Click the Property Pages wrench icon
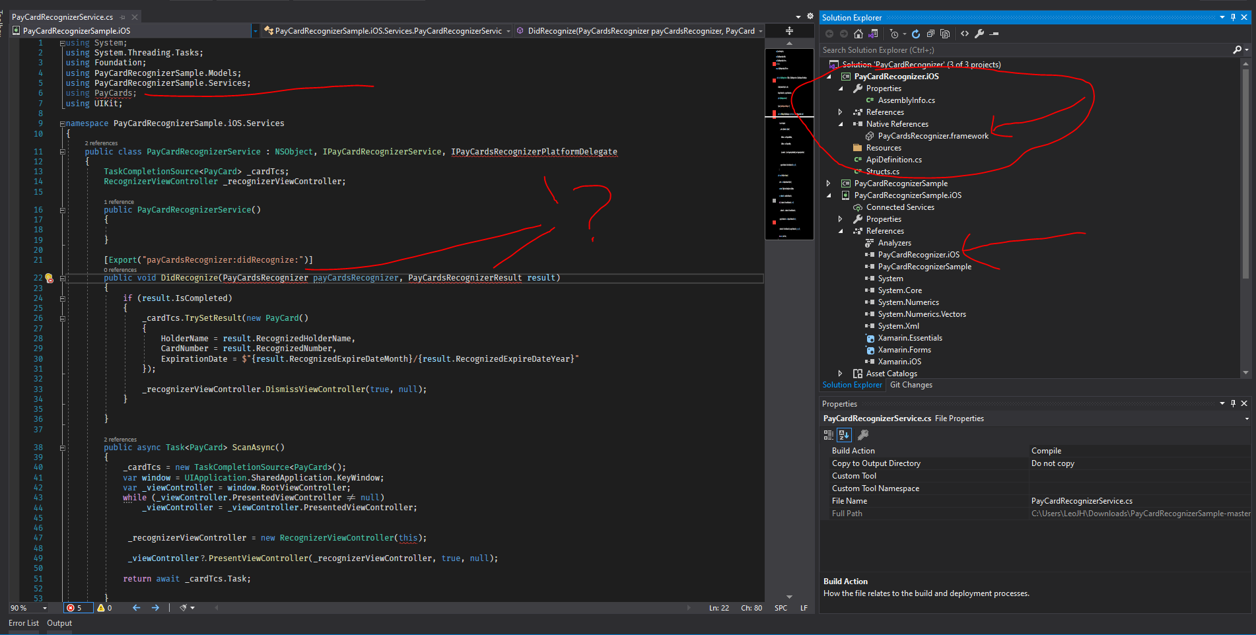Image resolution: width=1256 pixels, height=635 pixels. pyautogui.click(x=863, y=435)
